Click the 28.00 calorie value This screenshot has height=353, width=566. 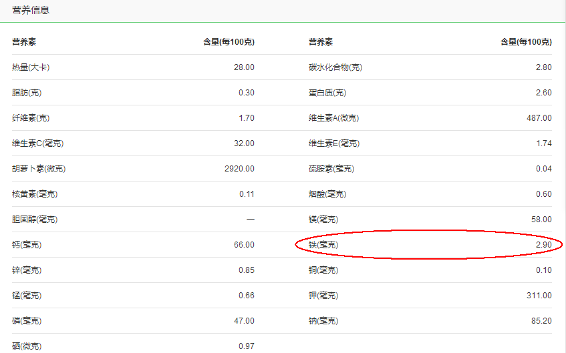[244, 67]
